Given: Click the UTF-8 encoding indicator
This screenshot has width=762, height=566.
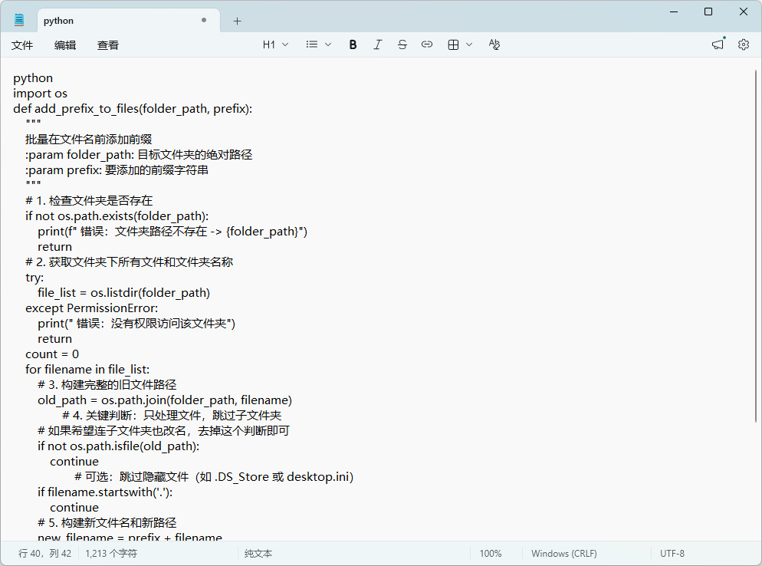Looking at the screenshot, I should pyautogui.click(x=672, y=554).
